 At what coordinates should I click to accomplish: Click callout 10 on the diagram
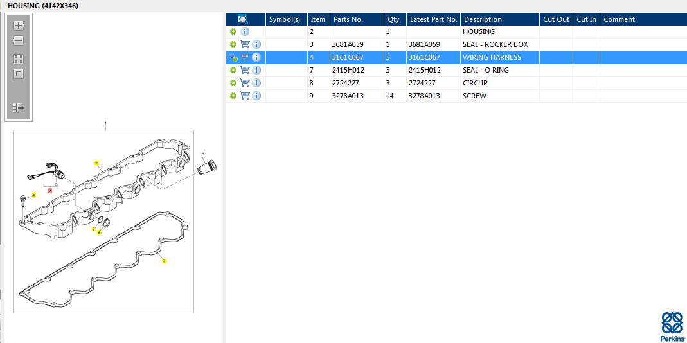[x=202, y=154]
